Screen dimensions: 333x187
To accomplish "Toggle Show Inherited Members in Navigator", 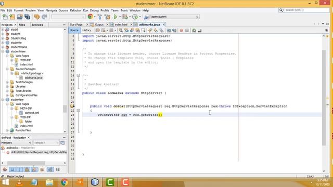I will point(5,169).
